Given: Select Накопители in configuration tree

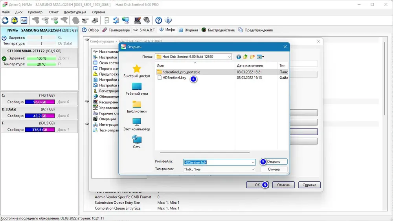Looking at the screenshot, I should pyautogui.click(x=106, y=52).
